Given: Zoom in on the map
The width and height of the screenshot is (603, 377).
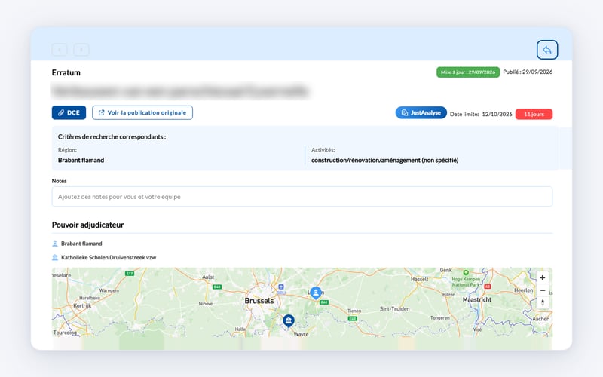Looking at the screenshot, I should pos(542,277).
